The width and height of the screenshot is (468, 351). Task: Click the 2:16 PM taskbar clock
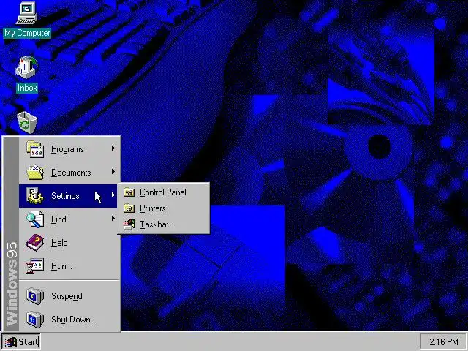pyautogui.click(x=444, y=341)
